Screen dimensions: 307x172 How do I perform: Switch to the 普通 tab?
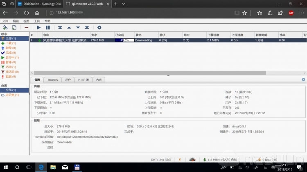(37, 80)
